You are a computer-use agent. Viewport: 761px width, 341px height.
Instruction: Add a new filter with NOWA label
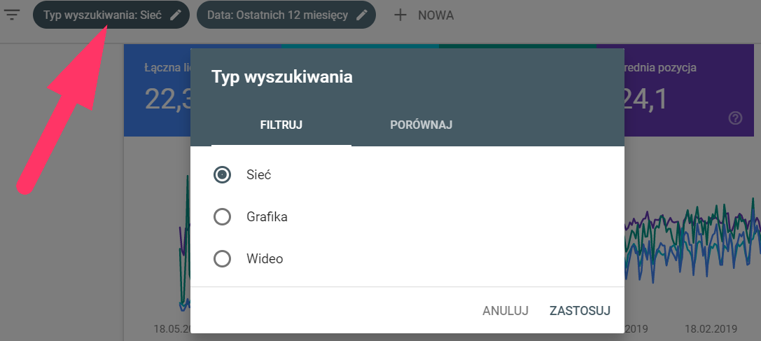(435, 15)
